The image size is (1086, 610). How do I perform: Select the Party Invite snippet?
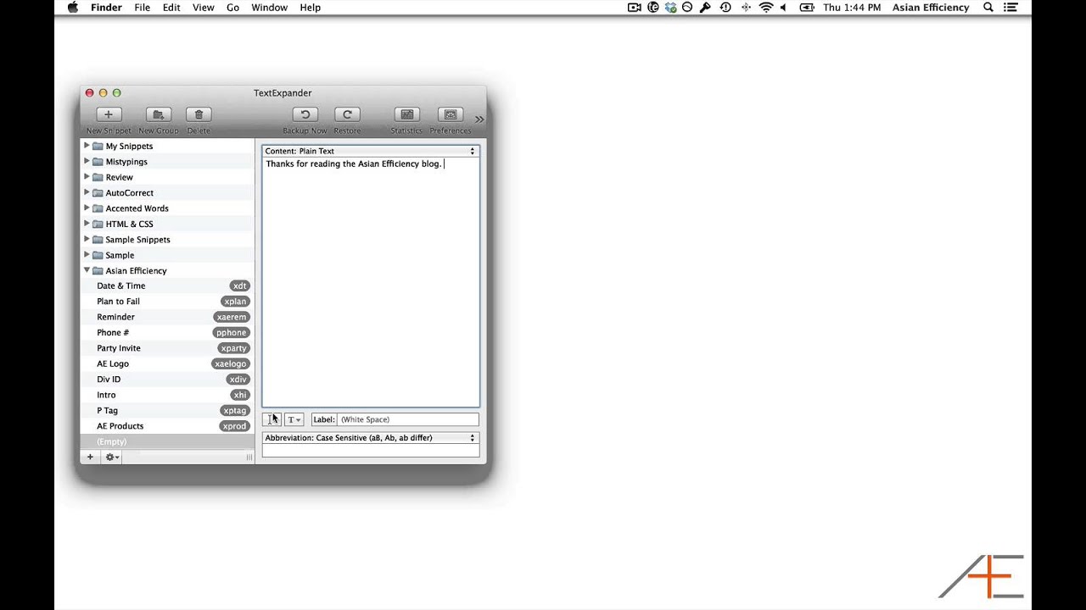click(167, 348)
